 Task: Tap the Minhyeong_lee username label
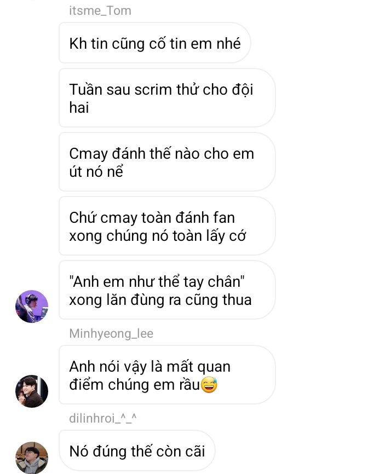(111, 333)
